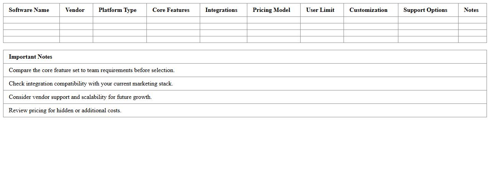
Task: Click the Support Options column header
Action: [425, 10]
